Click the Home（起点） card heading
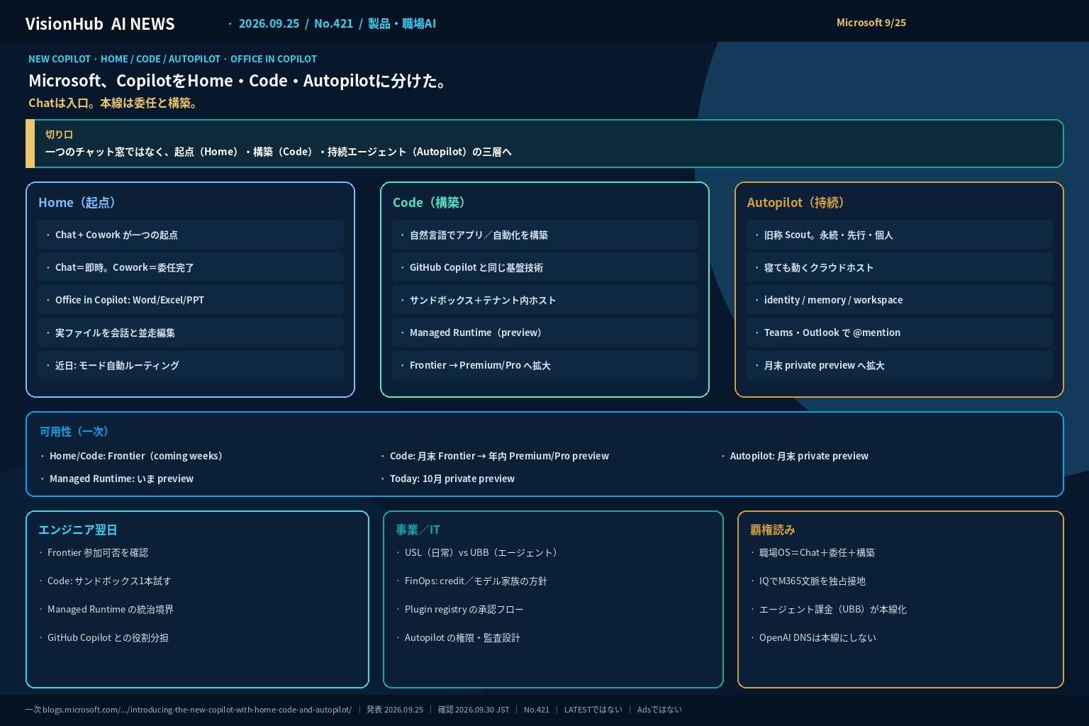The height and width of the screenshot is (726, 1089). 78,203
